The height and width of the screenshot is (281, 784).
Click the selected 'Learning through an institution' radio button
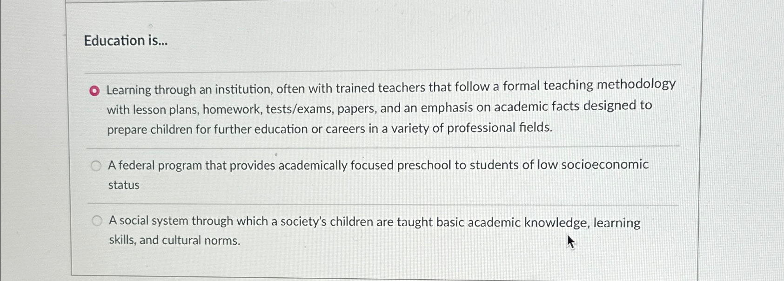[x=95, y=89]
